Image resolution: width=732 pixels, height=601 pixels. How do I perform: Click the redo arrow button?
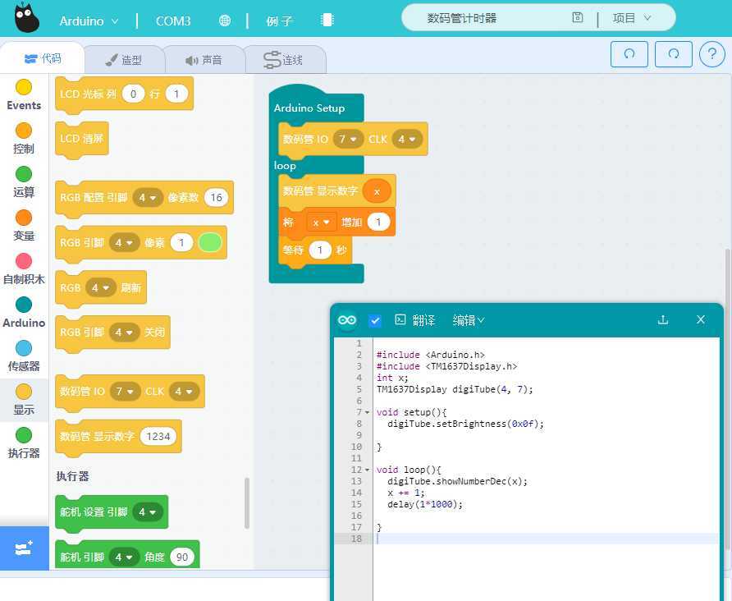673,54
